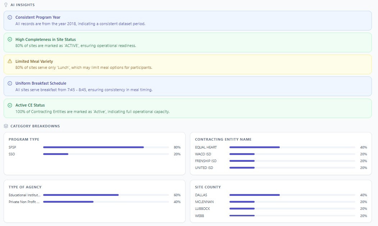Click the TYPE OF AGENCY card heading
This screenshot has height=226, width=378.
[x=25, y=187]
